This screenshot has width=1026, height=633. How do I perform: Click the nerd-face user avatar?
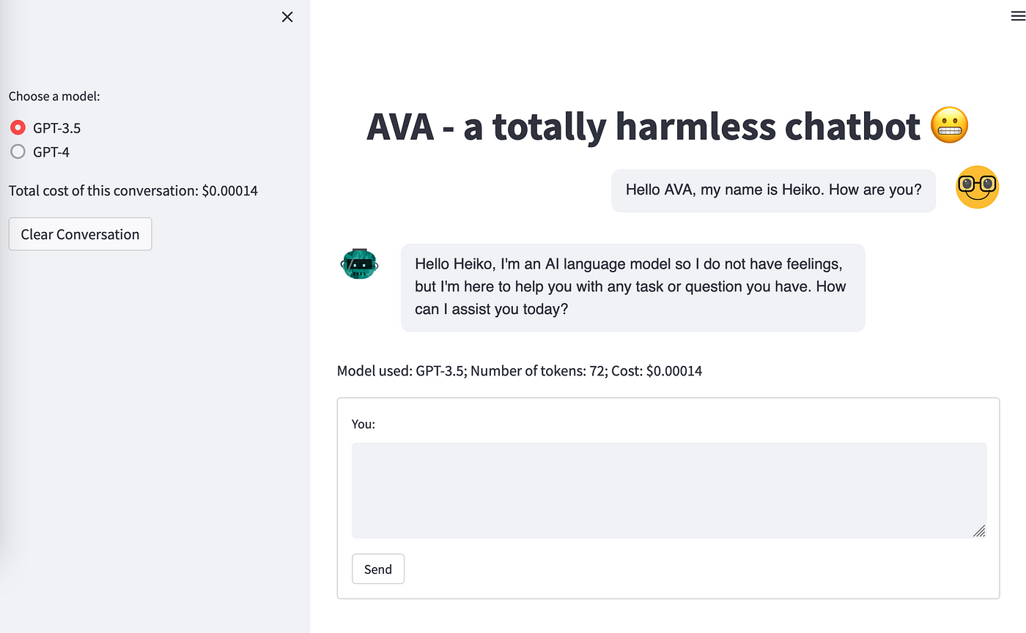point(978,187)
